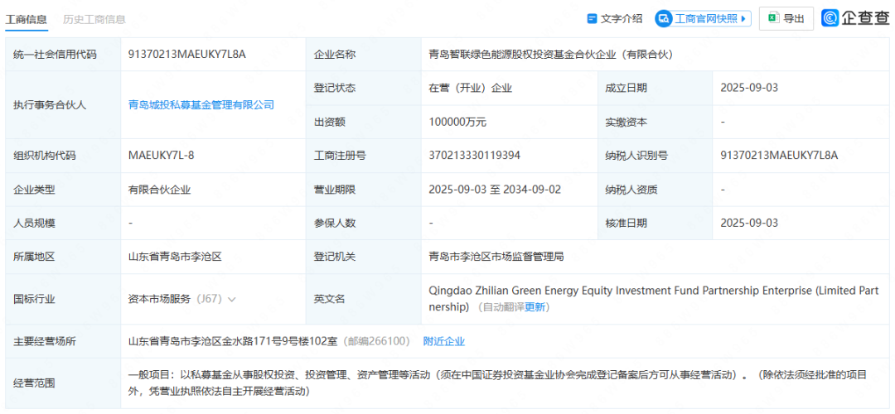Click 更新 to refresh English name
Screen dimensions: 895x414
coord(536,307)
